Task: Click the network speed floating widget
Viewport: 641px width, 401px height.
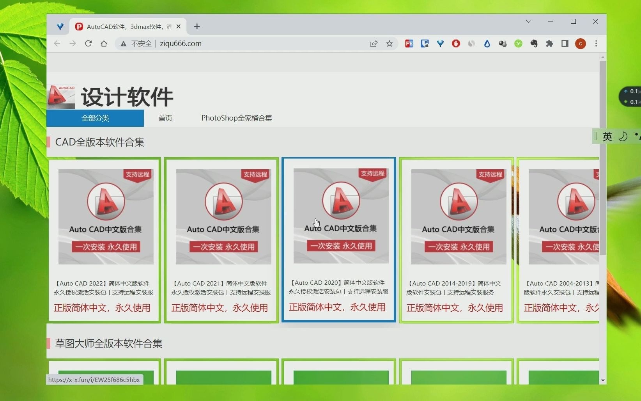Action: (x=630, y=96)
